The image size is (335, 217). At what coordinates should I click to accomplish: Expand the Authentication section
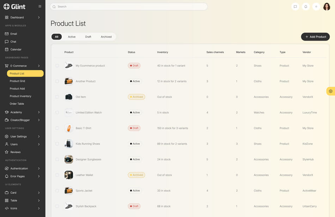(x=23, y=169)
